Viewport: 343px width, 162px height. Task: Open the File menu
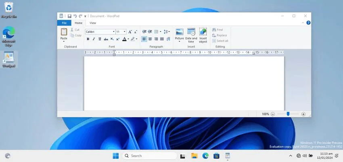coord(64,23)
